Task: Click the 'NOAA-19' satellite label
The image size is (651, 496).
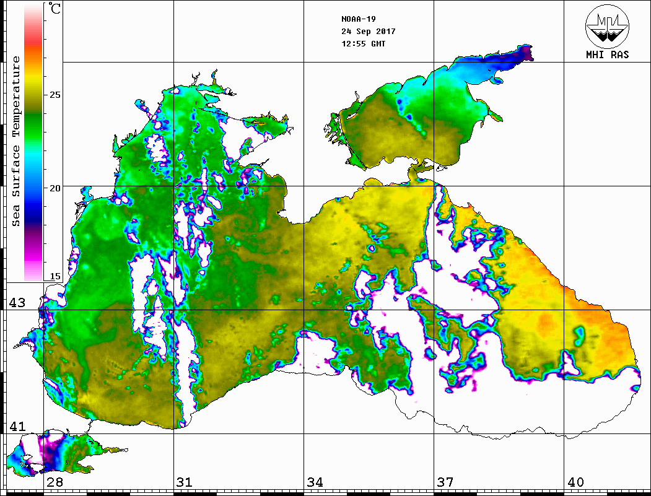Action: (359, 19)
